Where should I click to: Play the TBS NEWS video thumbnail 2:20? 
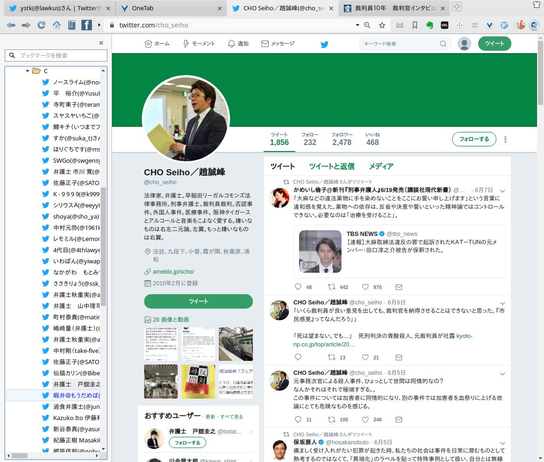coord(320,252)
